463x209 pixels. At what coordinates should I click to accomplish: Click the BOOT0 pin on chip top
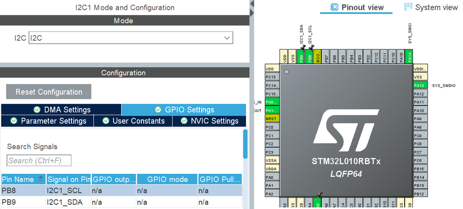pos(318,57)
